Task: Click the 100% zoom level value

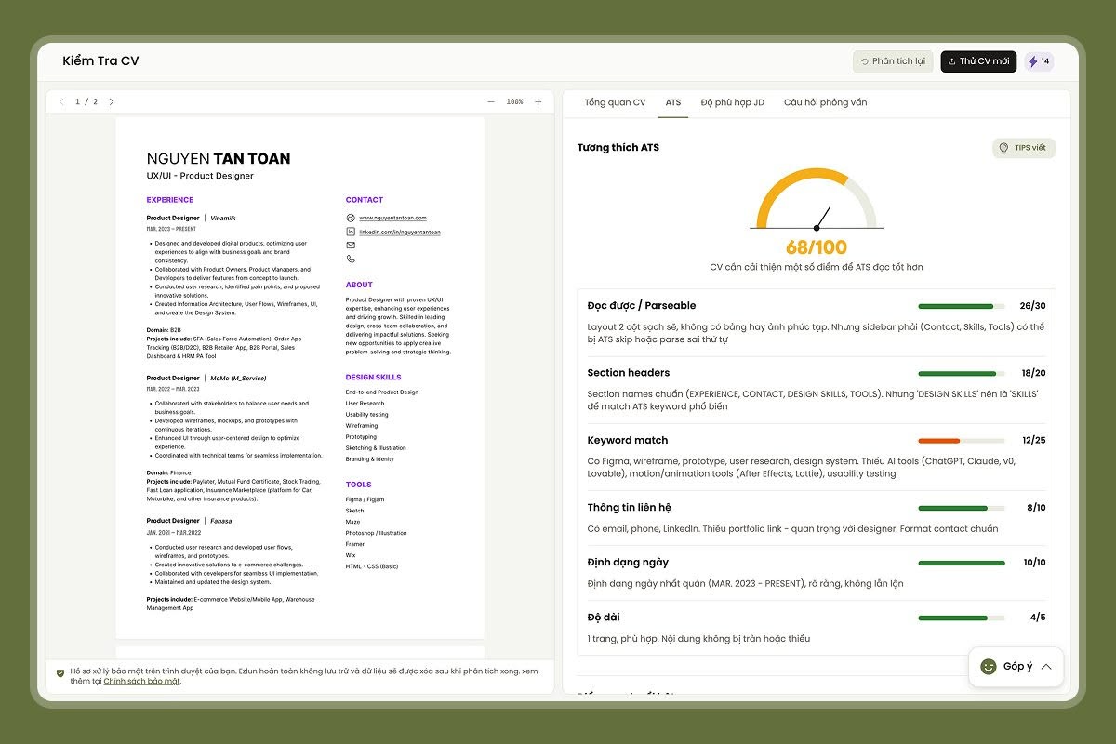Action: point(514,102)
